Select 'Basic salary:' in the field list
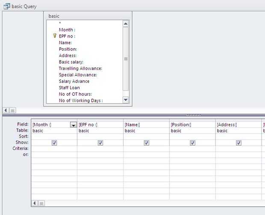The image size is (265, 215). [x=71, y=62]
